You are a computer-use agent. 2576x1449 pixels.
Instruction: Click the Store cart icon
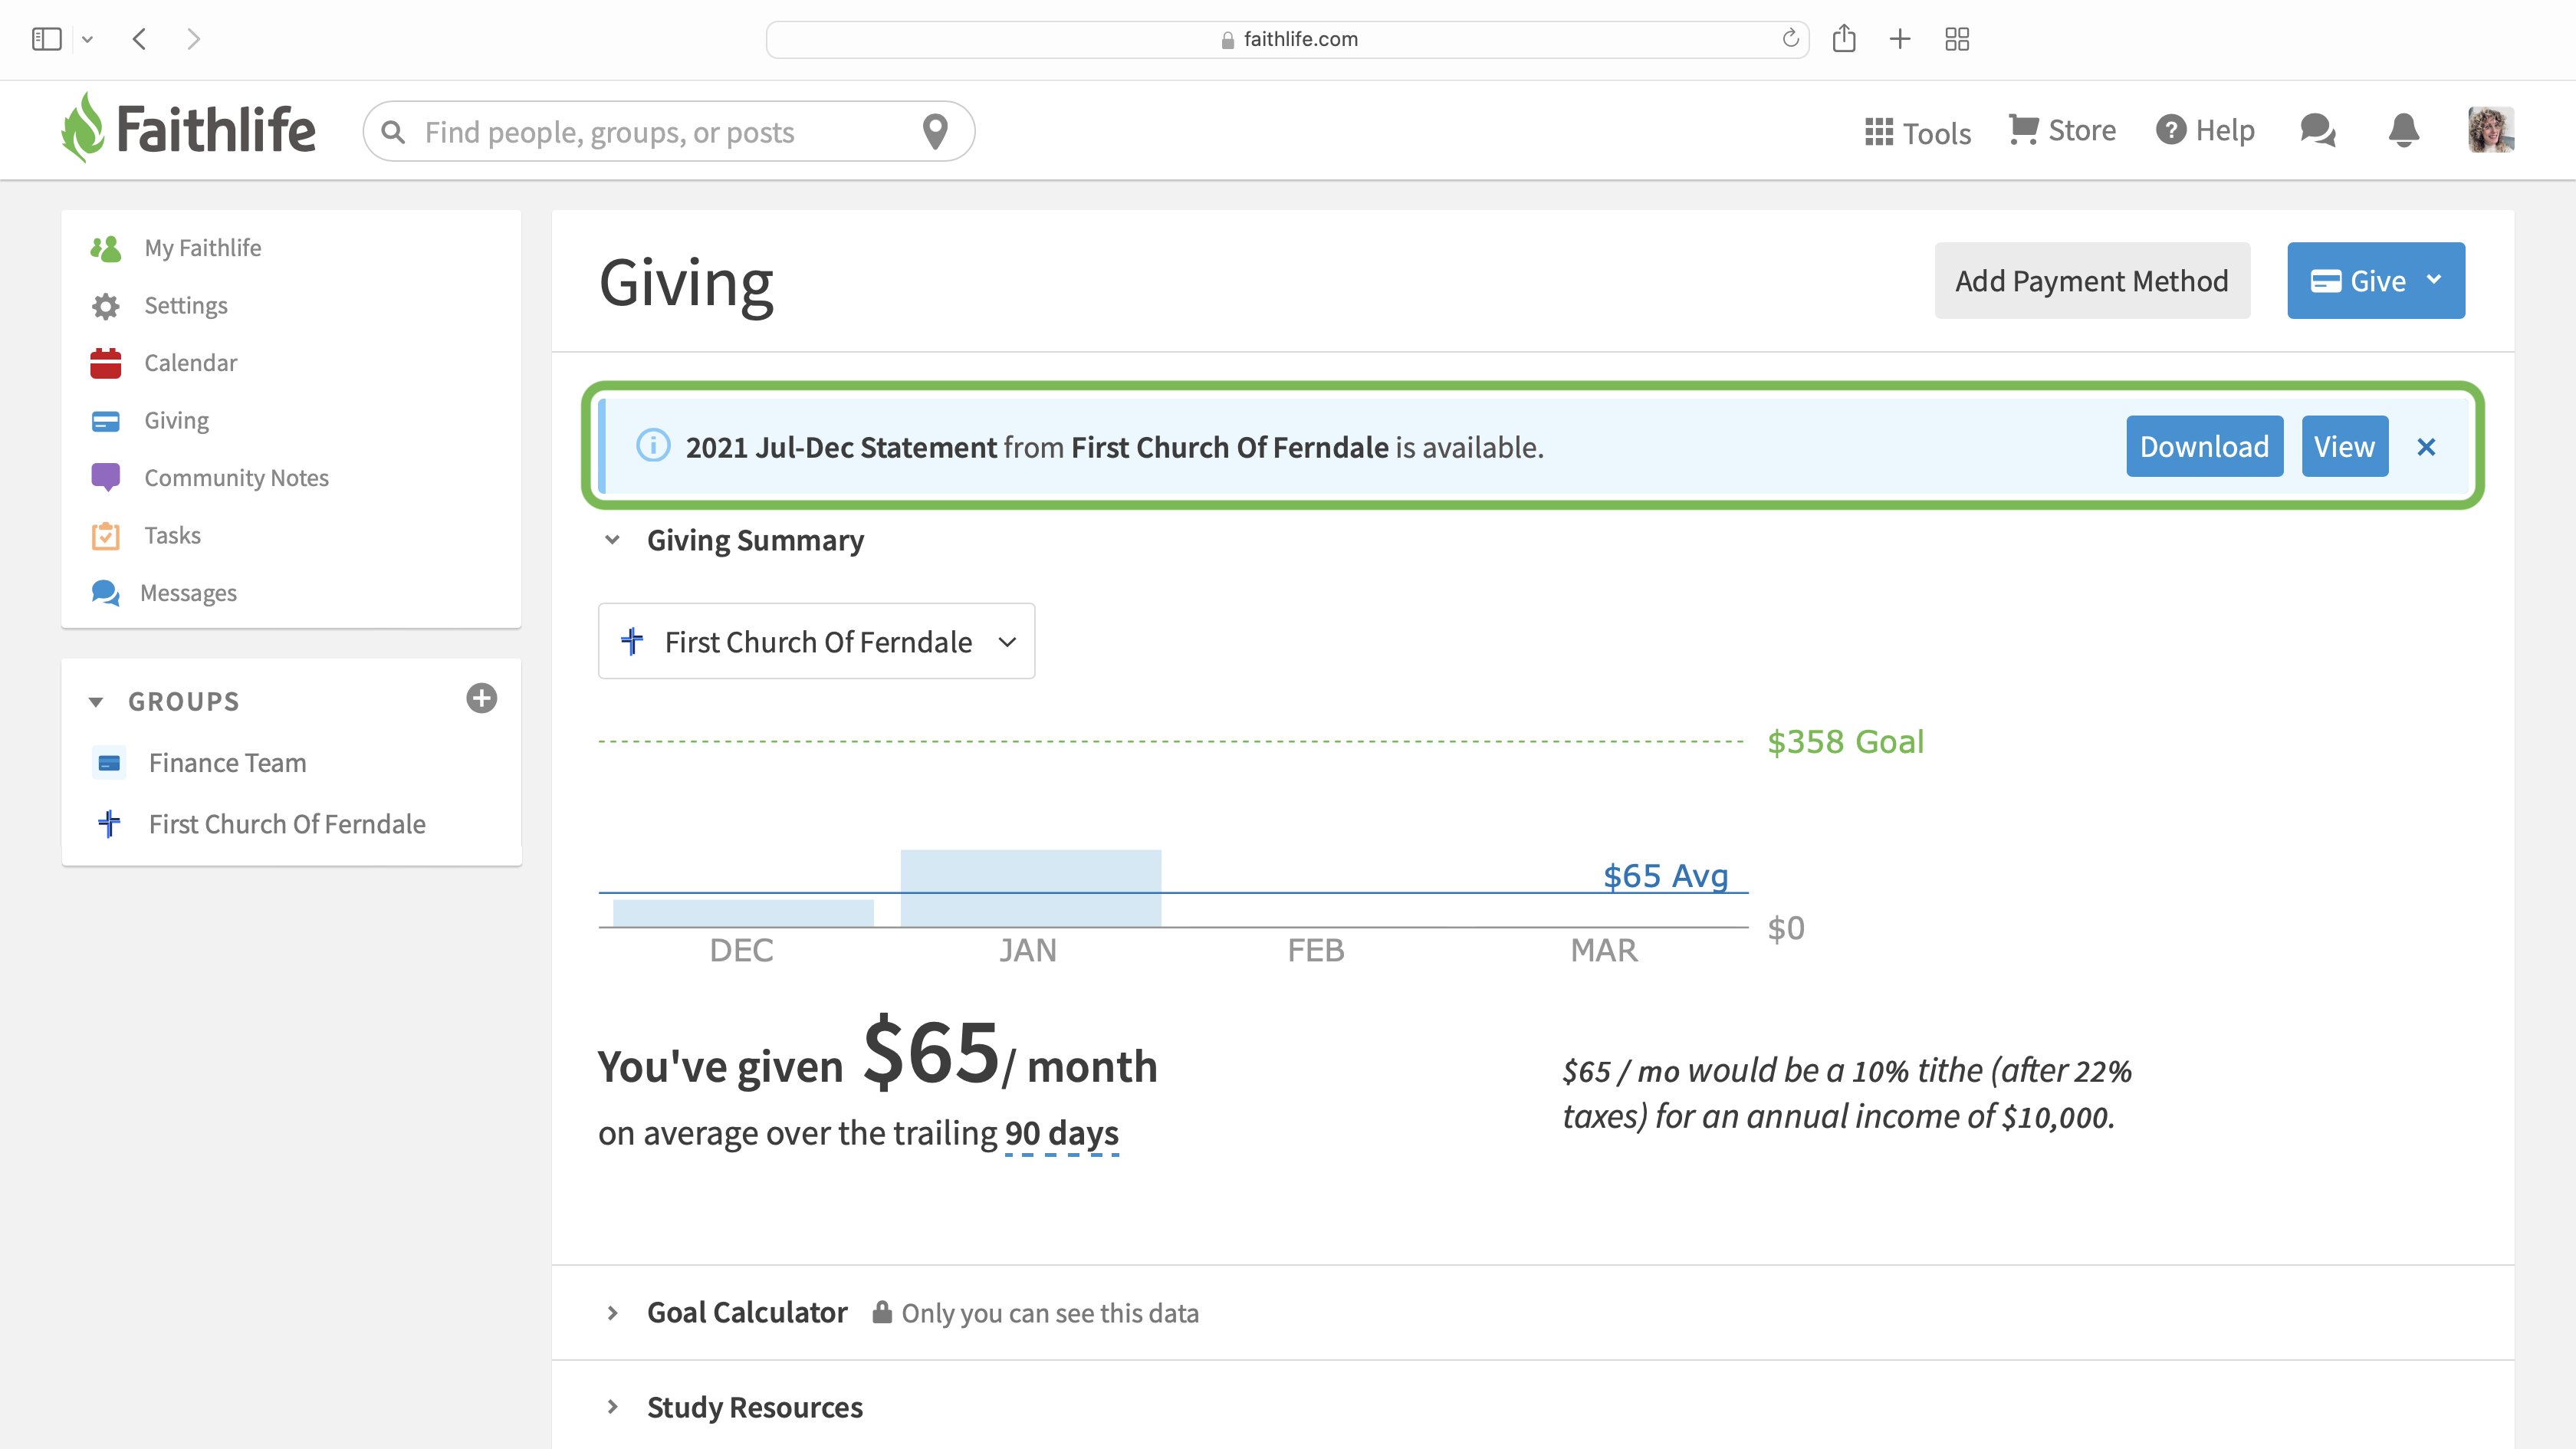(2023, 130)
